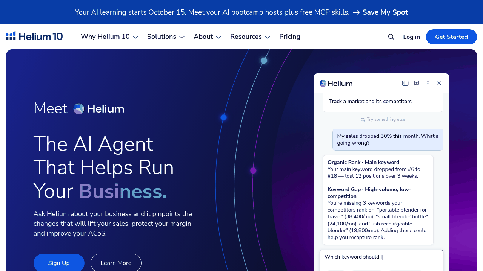The height and width of the screenshot is (271, 483).
Task: Expand the Resources dropdown
Action: click(x=250, y=37)
